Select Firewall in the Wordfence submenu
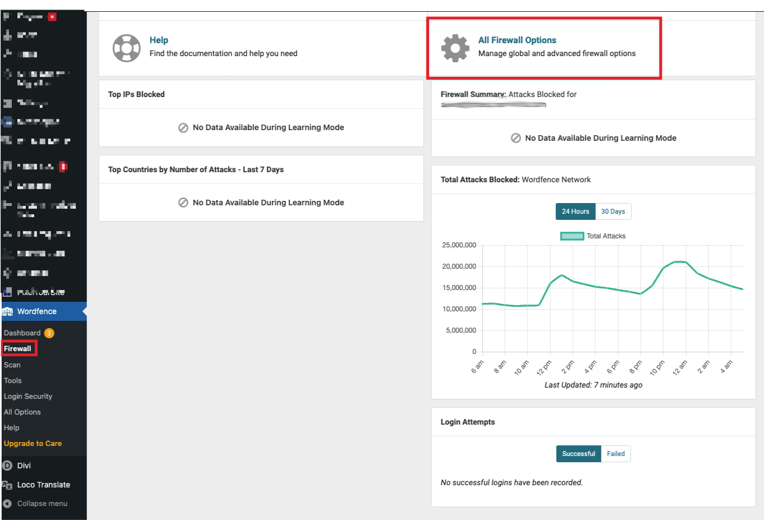Screen dimensions: 764x520 pos(17,349)
